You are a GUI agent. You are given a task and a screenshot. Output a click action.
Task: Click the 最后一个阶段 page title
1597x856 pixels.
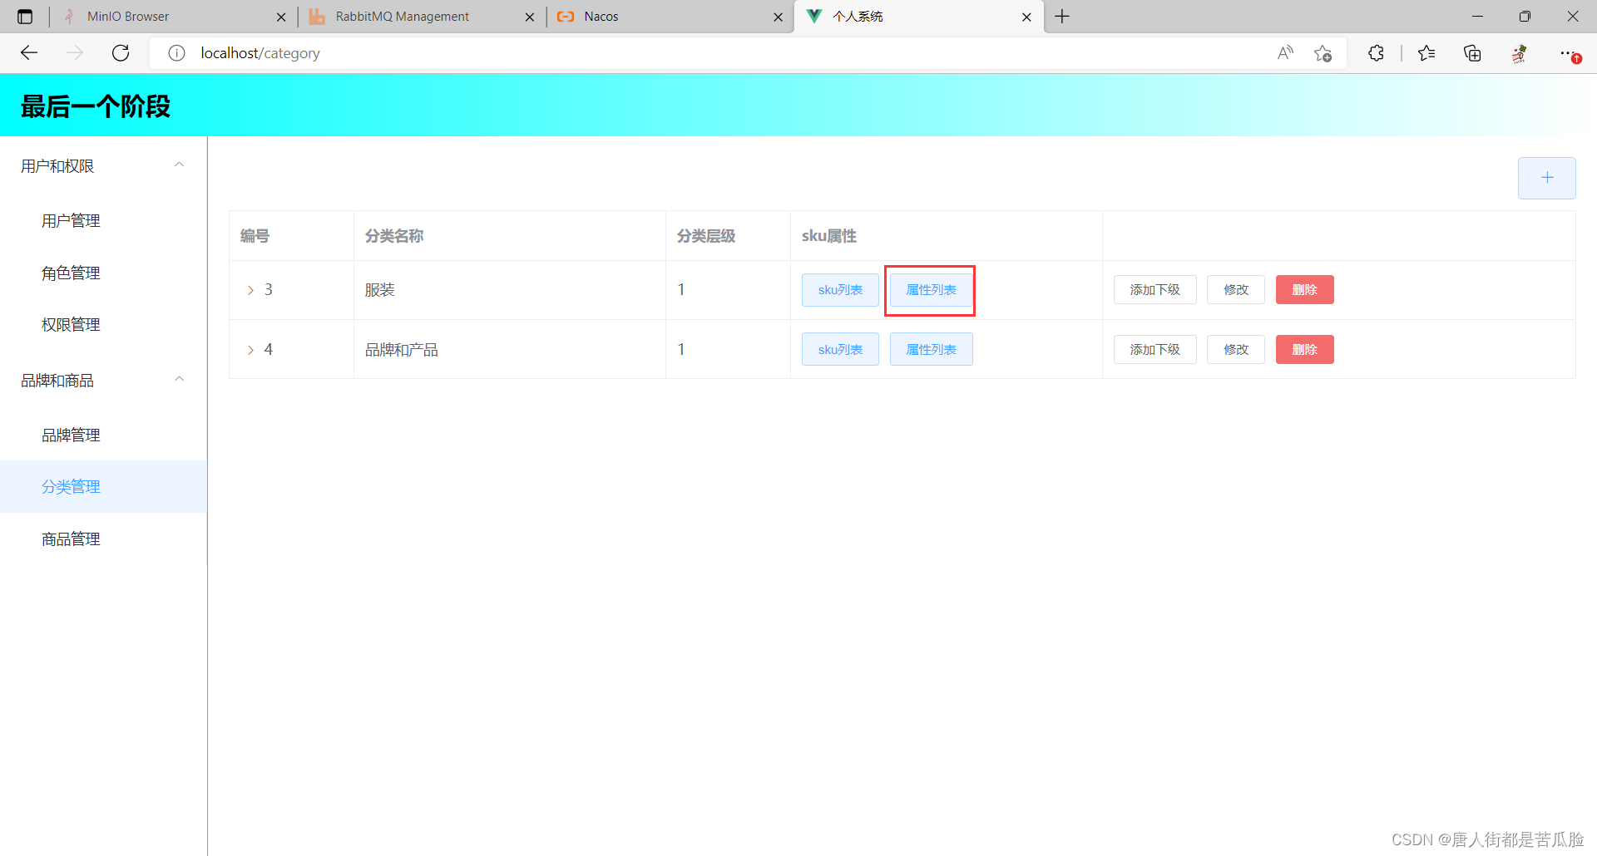coord(96,106)
